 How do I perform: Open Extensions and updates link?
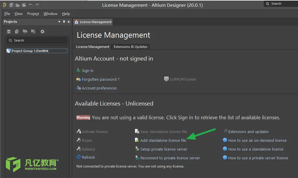[249, 132]
